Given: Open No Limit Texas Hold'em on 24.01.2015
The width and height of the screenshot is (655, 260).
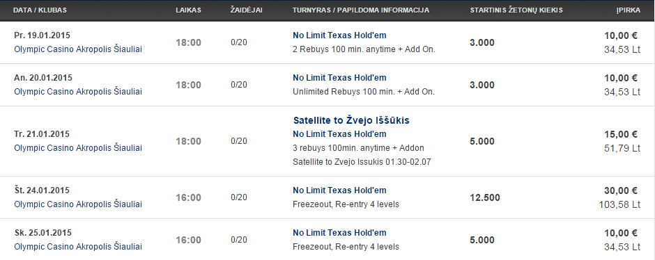Looking at the screenshot, I should click(339, 190).
